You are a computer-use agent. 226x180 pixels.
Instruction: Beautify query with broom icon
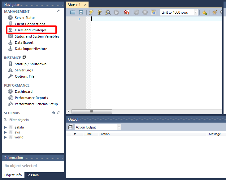tap(215, 12)
